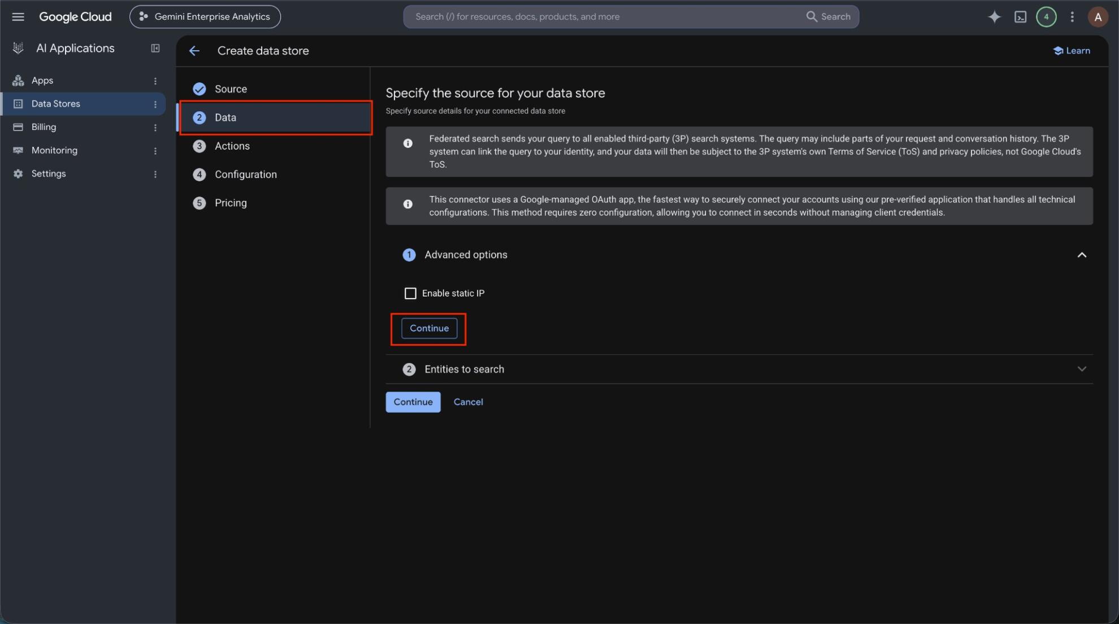Click Continue under Advanced options

pos(429,328)
